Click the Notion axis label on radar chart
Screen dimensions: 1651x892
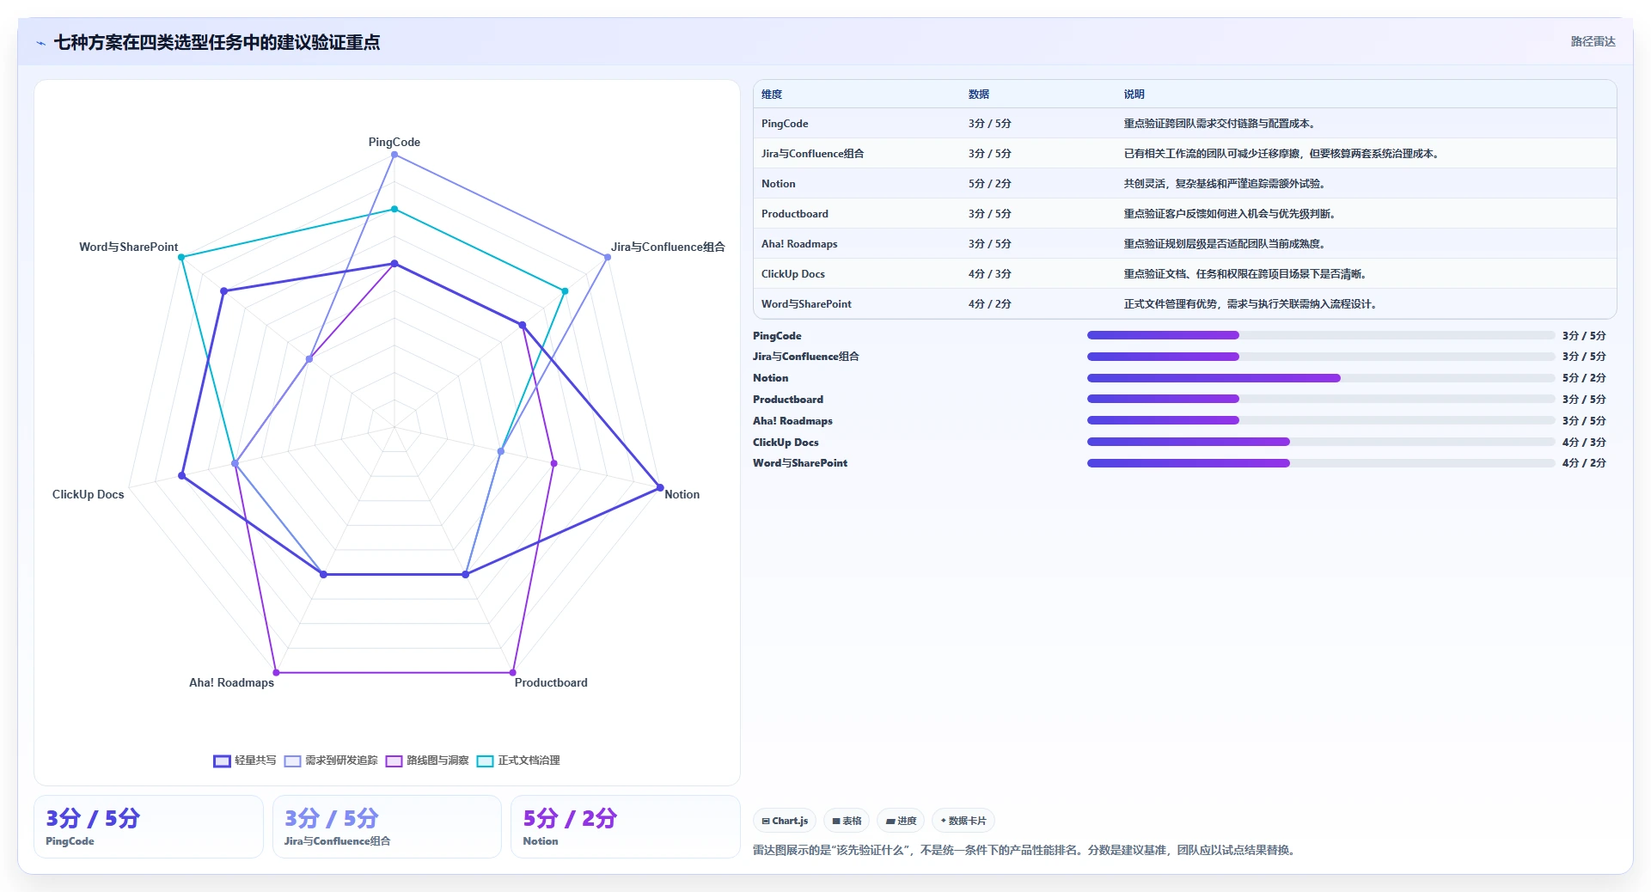coord(682,494)
